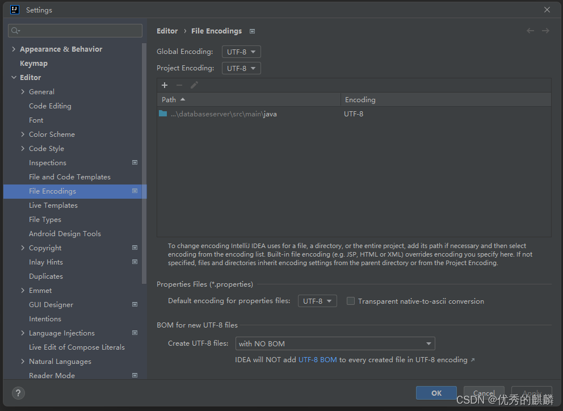Open default properties files encoding dropdown
The height and width of the screenshot is (411, 563).
[x=317, y=301]
